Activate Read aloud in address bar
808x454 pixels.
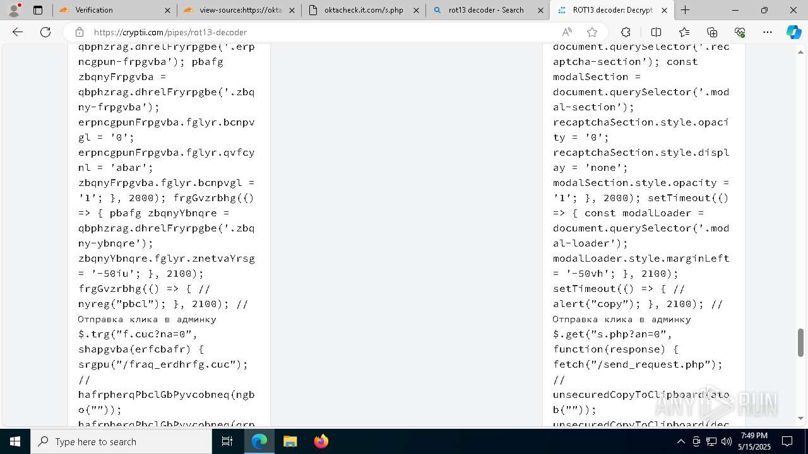click(x=567, y=32)
